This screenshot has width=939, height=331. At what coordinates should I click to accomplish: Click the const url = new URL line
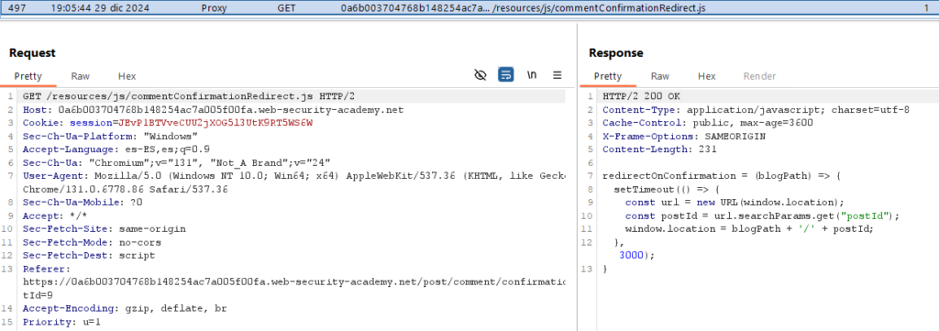(x=735, y=203)
